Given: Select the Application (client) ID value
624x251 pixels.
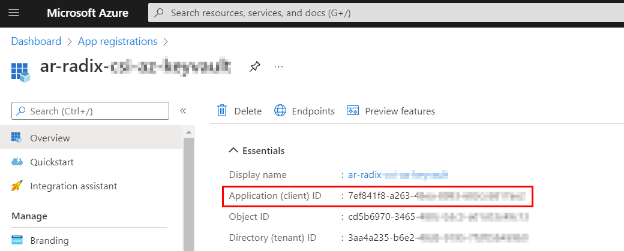Looking at the screenshot, I should [437, 196].
